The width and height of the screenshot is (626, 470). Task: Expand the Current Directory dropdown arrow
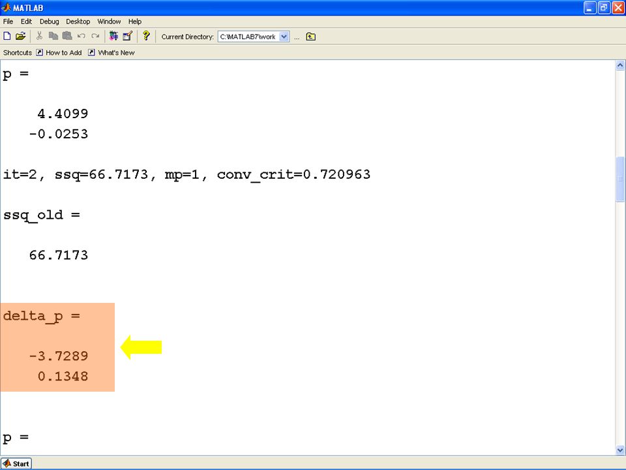tap(284, 37)
